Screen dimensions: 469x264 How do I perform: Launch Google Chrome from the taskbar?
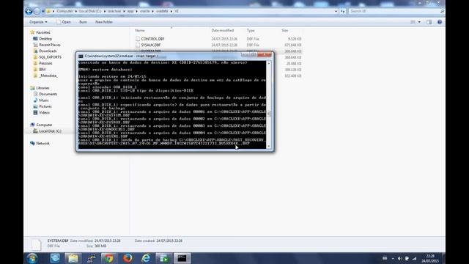[109, 258]
